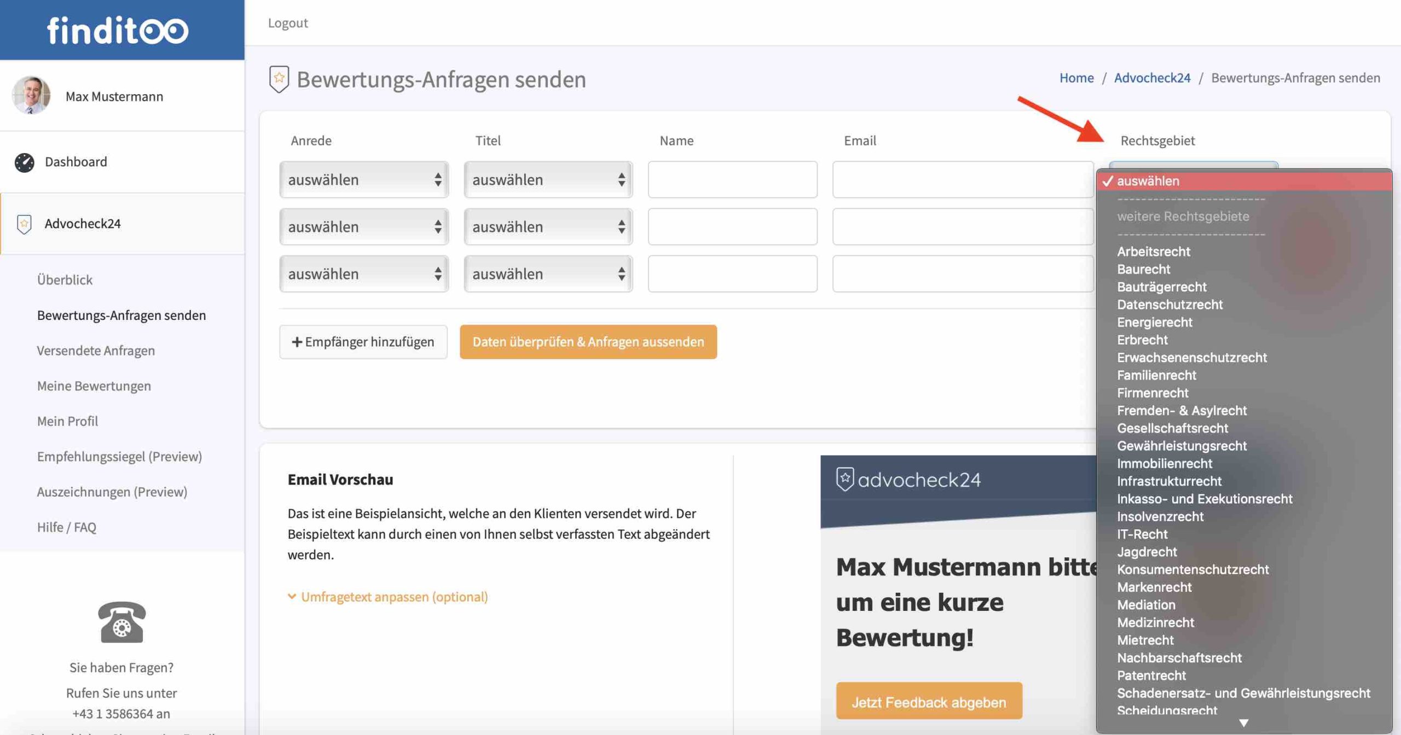The height and width of the screenshot is (735, 1401).
Task: Click the Advocheck24 shield icon in sidebar
Action: coord(24,224)
